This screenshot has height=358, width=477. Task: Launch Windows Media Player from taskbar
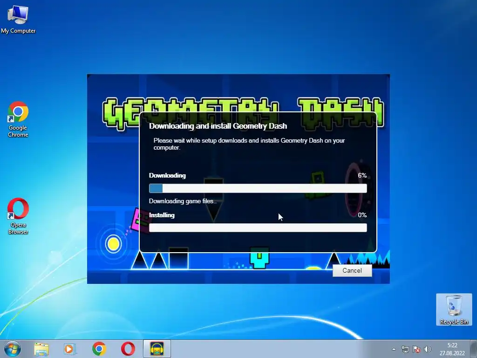tap(69, 349)
